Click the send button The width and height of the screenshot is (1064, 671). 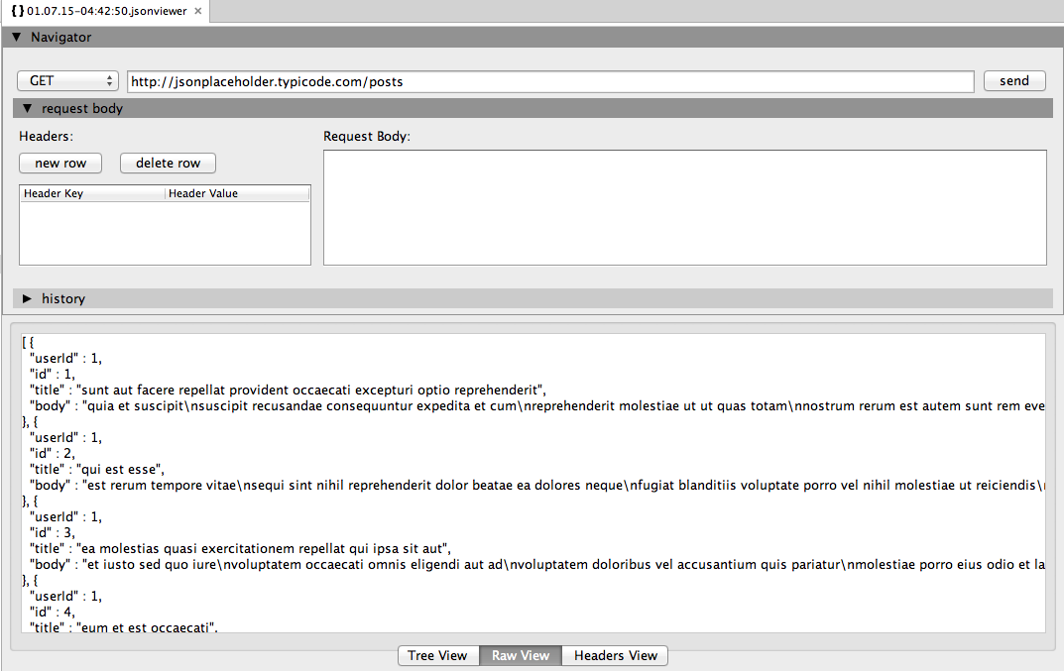[x=1014, y=80]
